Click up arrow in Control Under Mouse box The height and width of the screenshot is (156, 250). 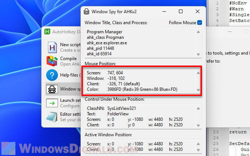tap(198, 108)
